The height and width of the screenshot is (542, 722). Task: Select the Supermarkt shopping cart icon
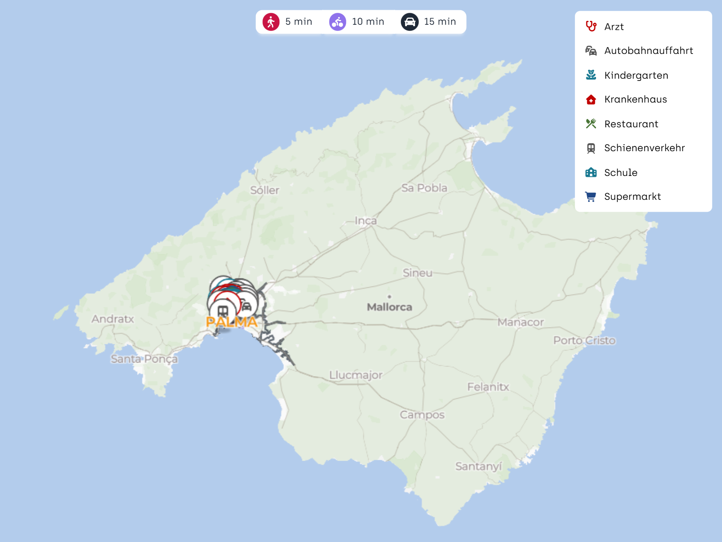click(591, 197)
